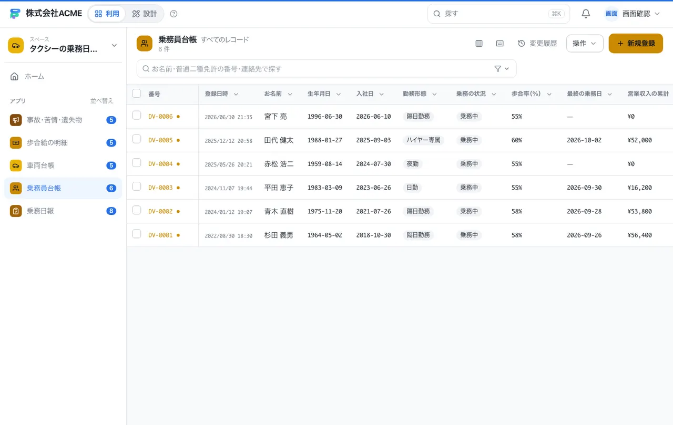Viewport: 673px width, 425px height.
Task: Open the 生年月日 column menu
Action: click(x=339, y=94)
